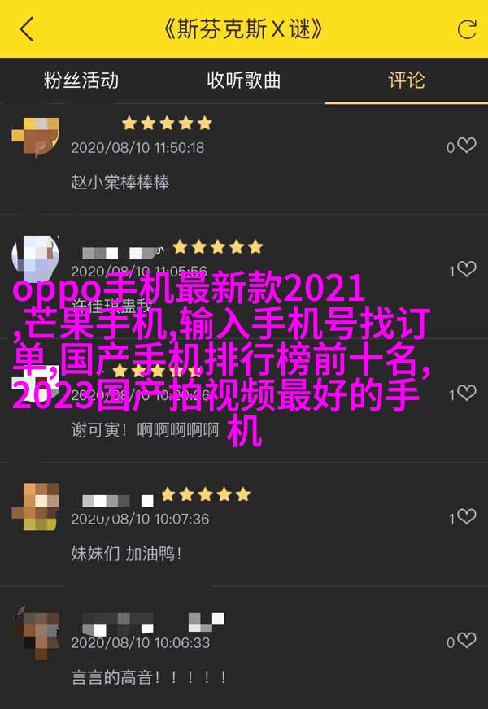Switch to the 粉丝活动 tab
488x709 pixels.
pyautogui.click(x=81, y=80)
